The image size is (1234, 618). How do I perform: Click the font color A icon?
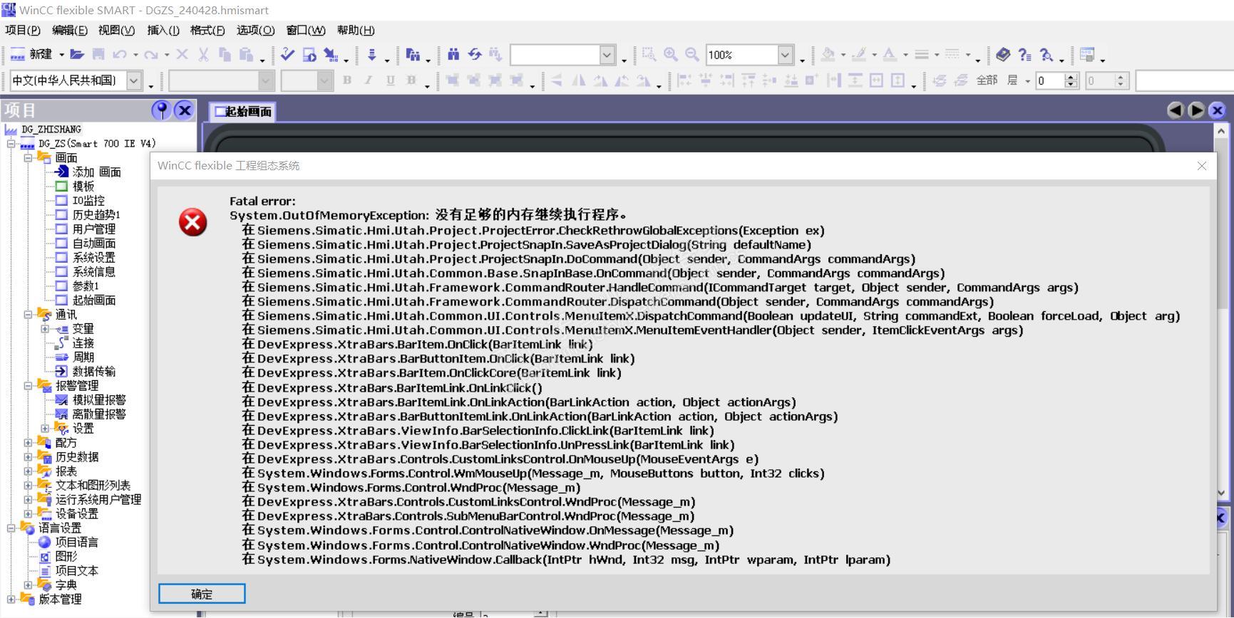[x=890, y=55]
